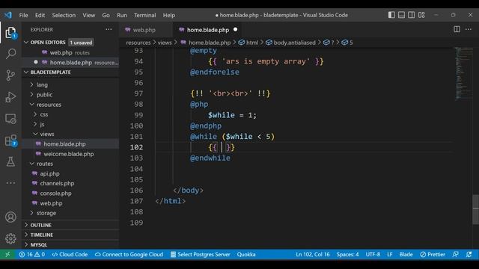
Task: Click Prettier formatter status item
Action: pyautogui.click(x=433, y=254)
